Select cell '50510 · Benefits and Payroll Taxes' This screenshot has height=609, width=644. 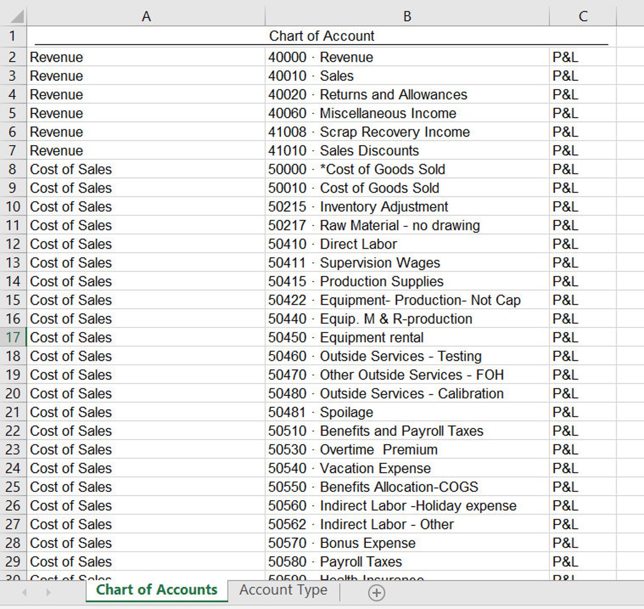tap(407, 430)
